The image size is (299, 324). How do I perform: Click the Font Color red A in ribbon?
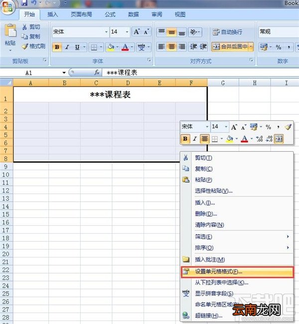125,47
